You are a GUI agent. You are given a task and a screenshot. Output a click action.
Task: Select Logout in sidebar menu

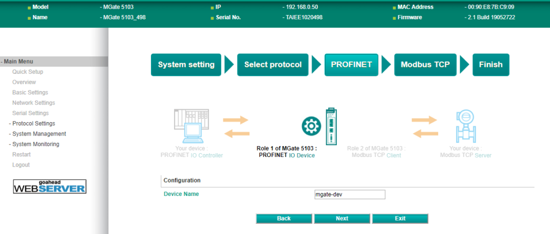point(21,165)
